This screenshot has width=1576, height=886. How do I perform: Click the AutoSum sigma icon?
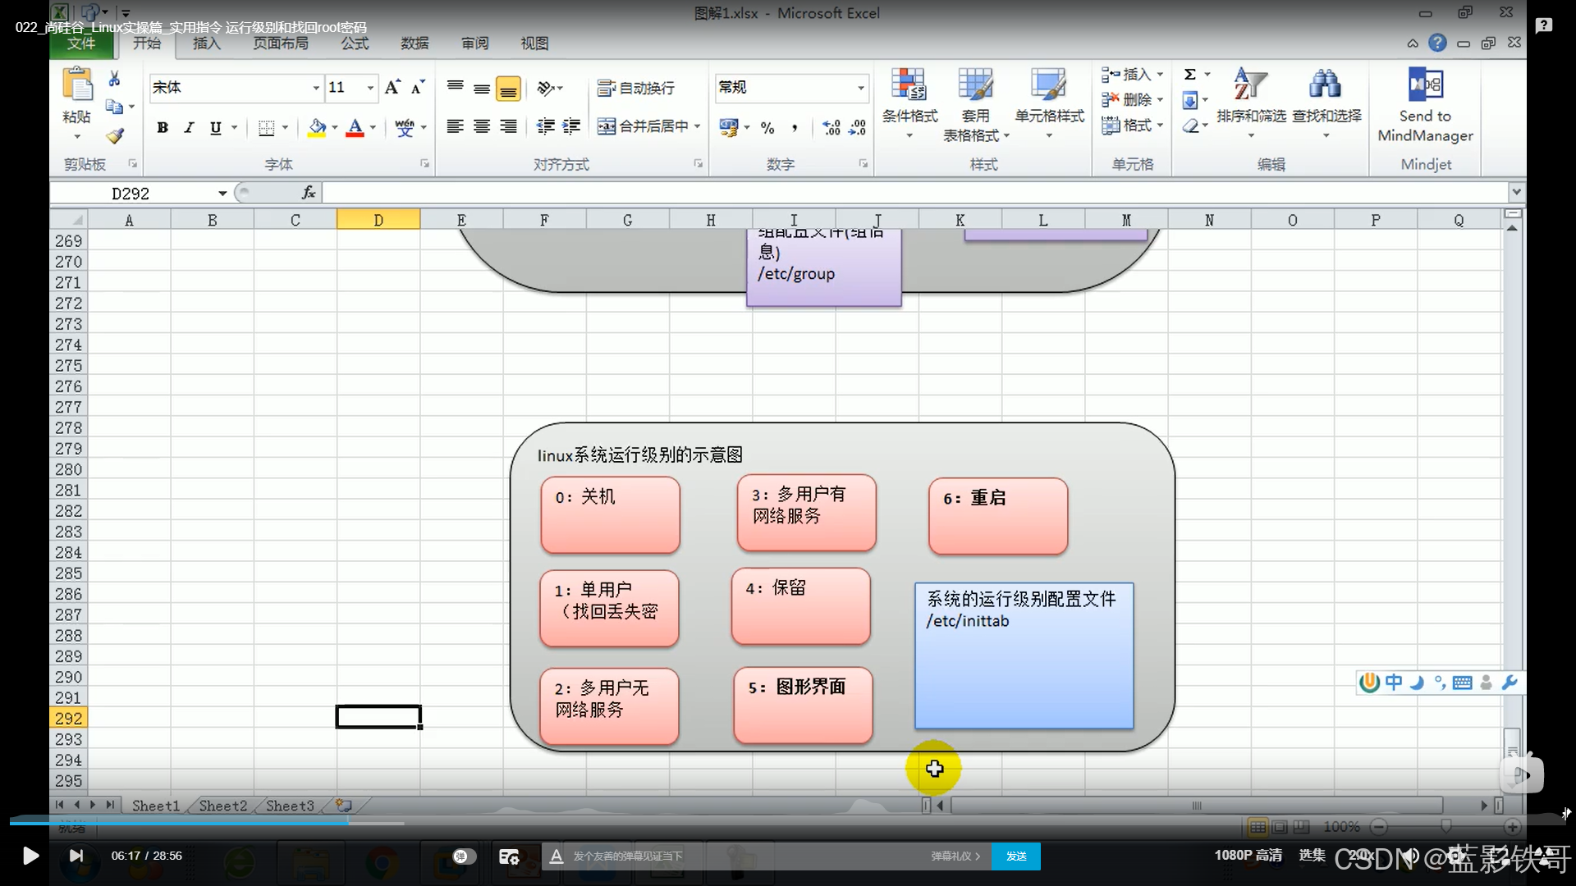coord(1190,75)
